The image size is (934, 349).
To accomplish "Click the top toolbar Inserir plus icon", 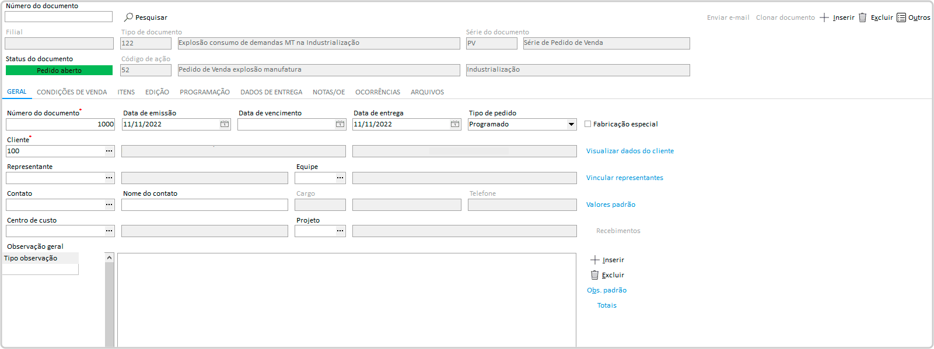I will point(824,17).
